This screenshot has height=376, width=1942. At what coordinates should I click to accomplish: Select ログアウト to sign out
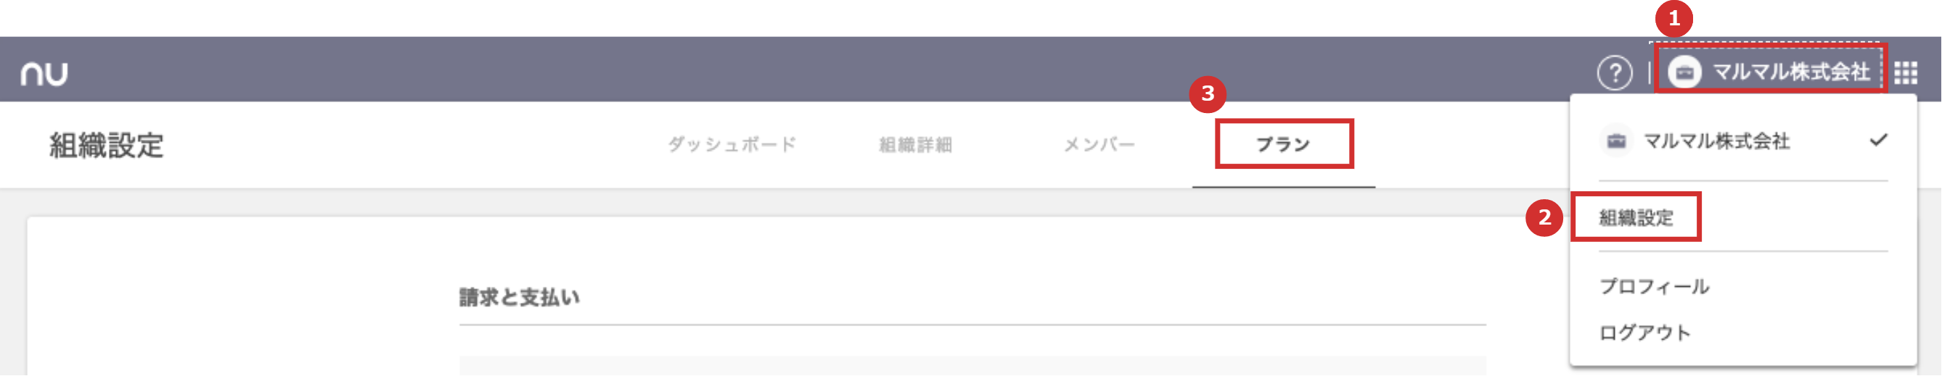(x=1644, y=333)
